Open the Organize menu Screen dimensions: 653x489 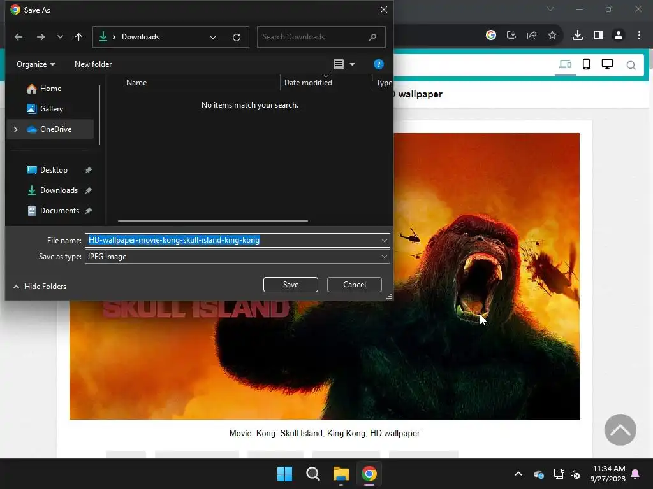[36, 64]
